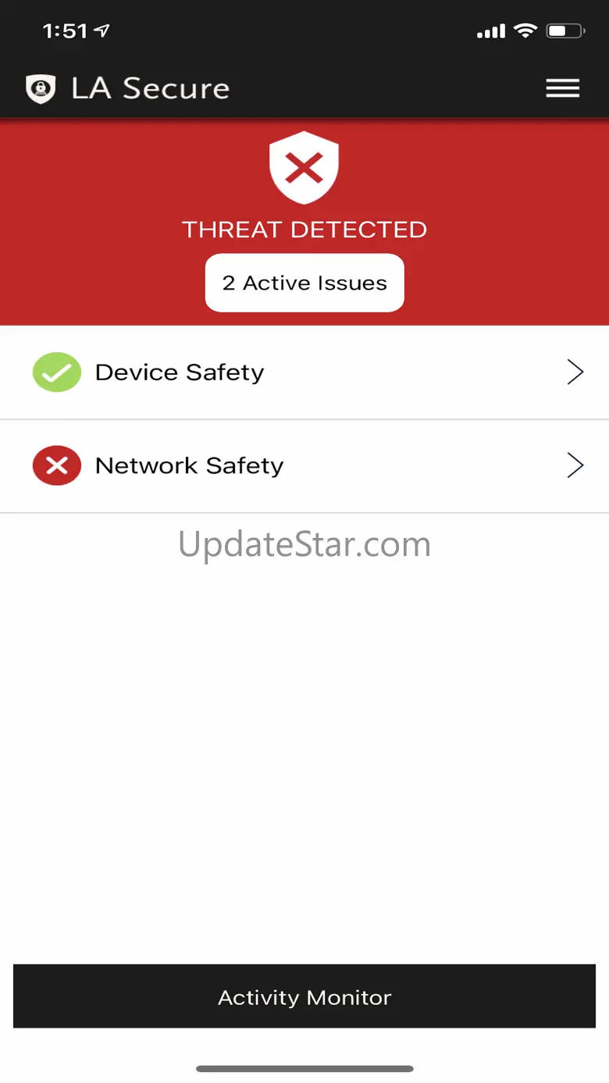This screenshot has width=609, height=1083.
Task: Tap the LA Secure title text
Action: (x=150, y=88)
